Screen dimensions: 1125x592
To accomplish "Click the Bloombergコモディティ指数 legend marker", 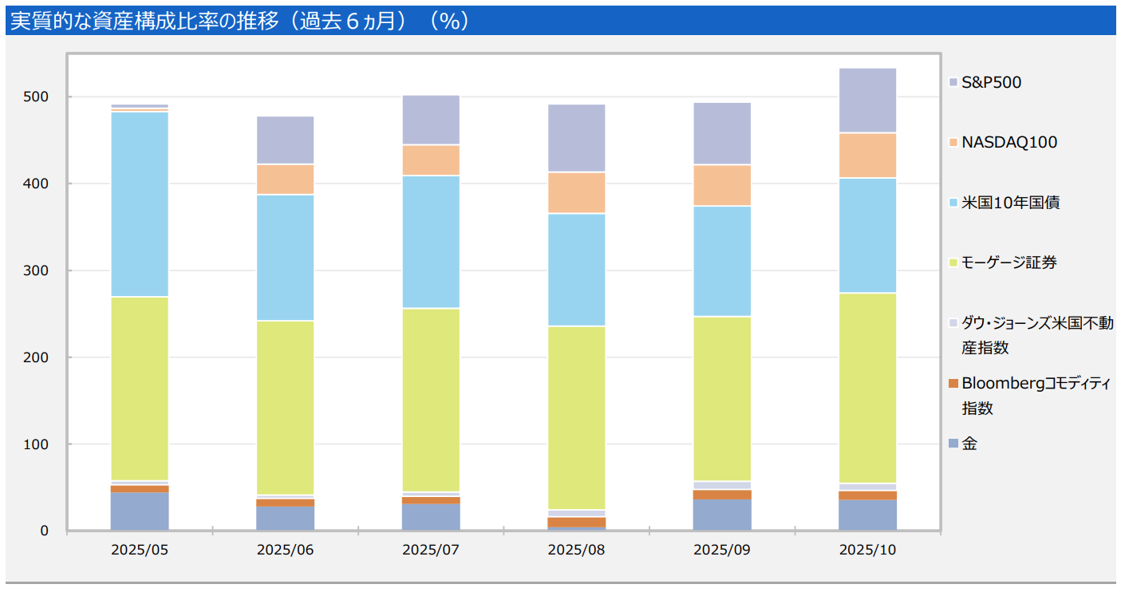I will point(954,383).
